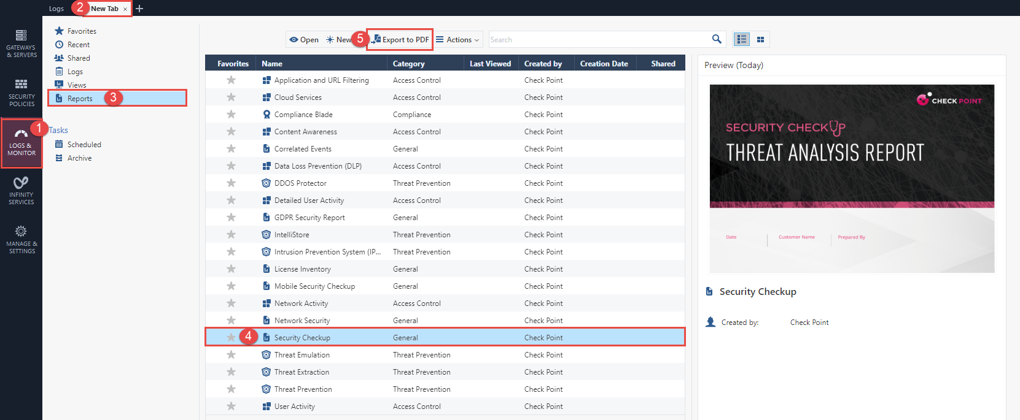Select the Threat Extraction report
Image resolution: width=1020 pixels, height=420 pixels.
445,372
